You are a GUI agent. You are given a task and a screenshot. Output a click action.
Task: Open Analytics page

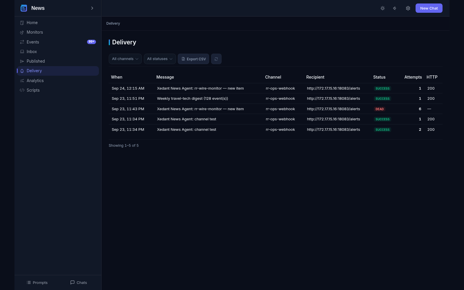[x=58, y=81]
